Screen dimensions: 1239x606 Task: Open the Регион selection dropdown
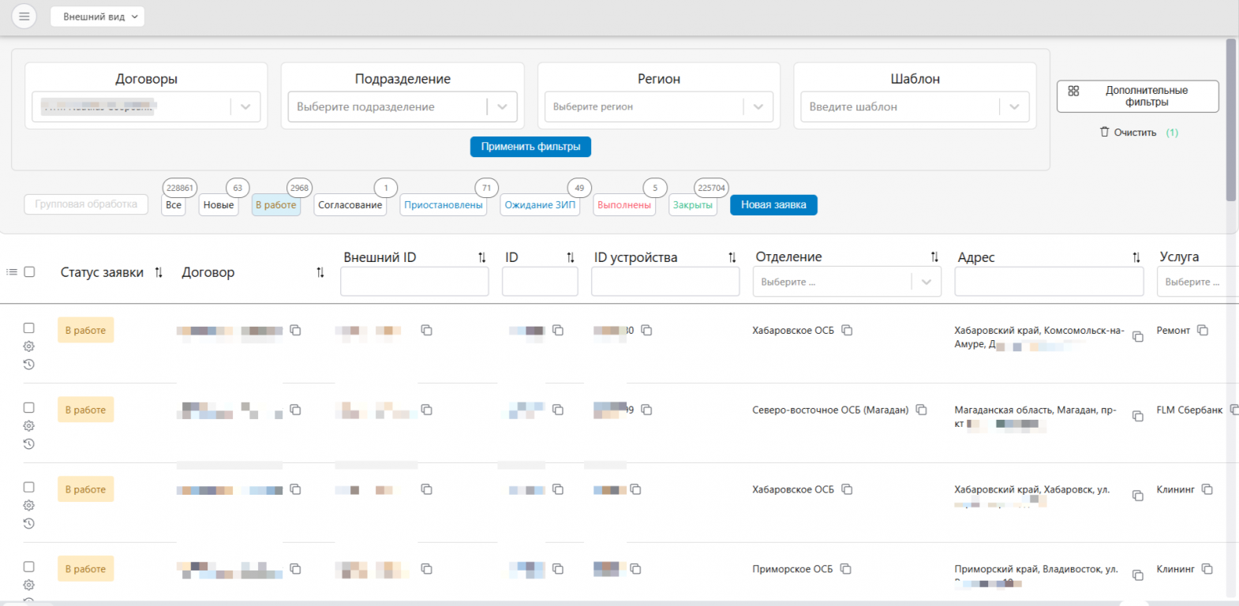[x=758, y=107]
